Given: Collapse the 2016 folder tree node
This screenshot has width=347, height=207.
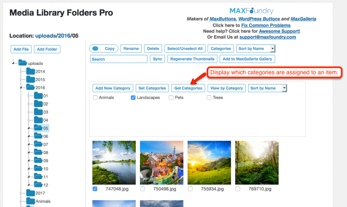Looking at the screenshot, I should click(x=21, y=88).
